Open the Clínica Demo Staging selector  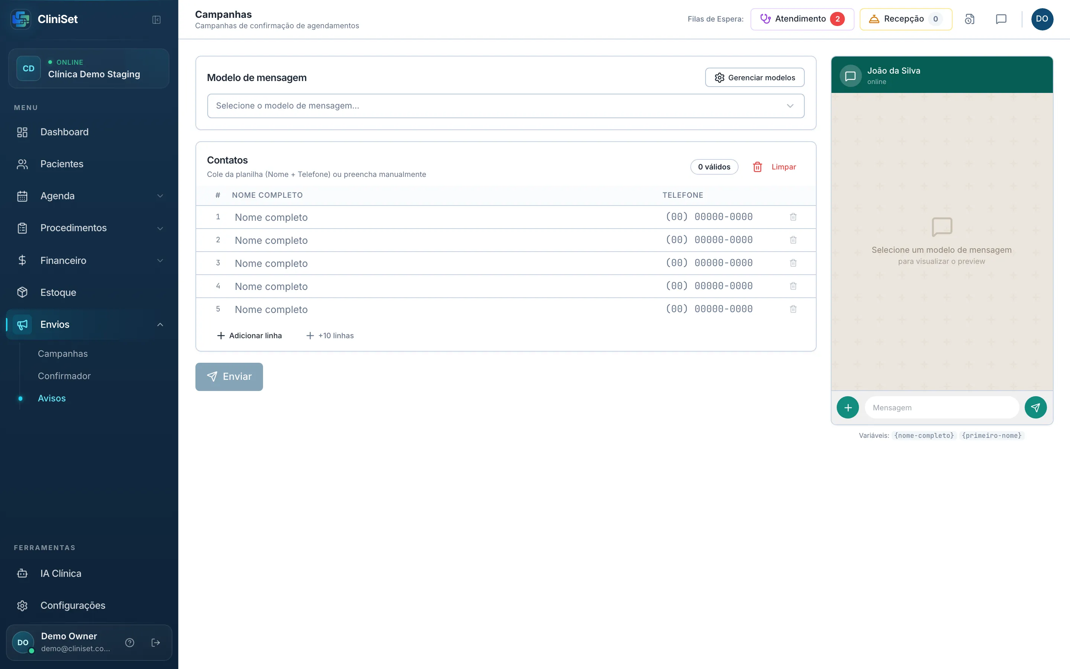pos(89,69)
